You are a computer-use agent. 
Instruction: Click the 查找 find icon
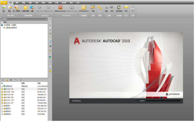[x=106, y=7]
